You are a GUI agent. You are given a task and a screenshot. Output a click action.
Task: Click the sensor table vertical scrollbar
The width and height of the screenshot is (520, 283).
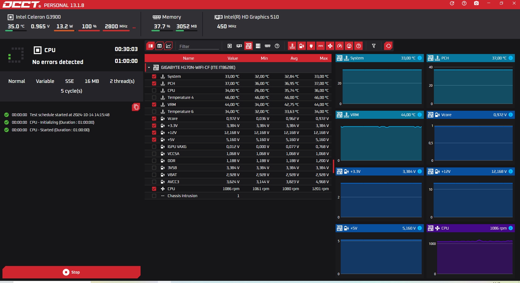[333, 166]
